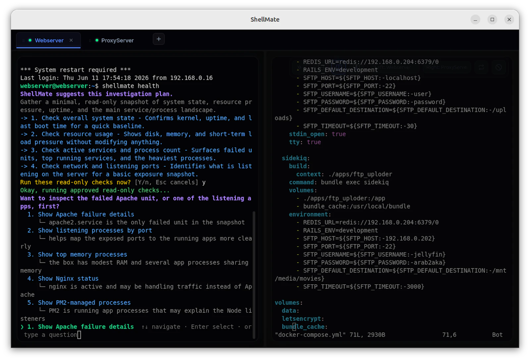
Task: Select option 2 Show listening processes by port
Action: (90, 230)
